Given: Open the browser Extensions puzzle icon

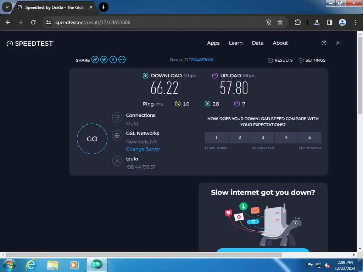Looking at the screenshot, I should (x=298, y=22).
